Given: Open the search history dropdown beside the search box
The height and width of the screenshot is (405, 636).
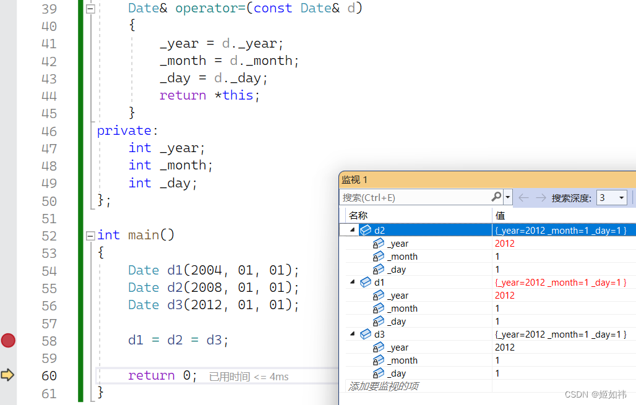Looking at the screenshot, I should [507, 197].
